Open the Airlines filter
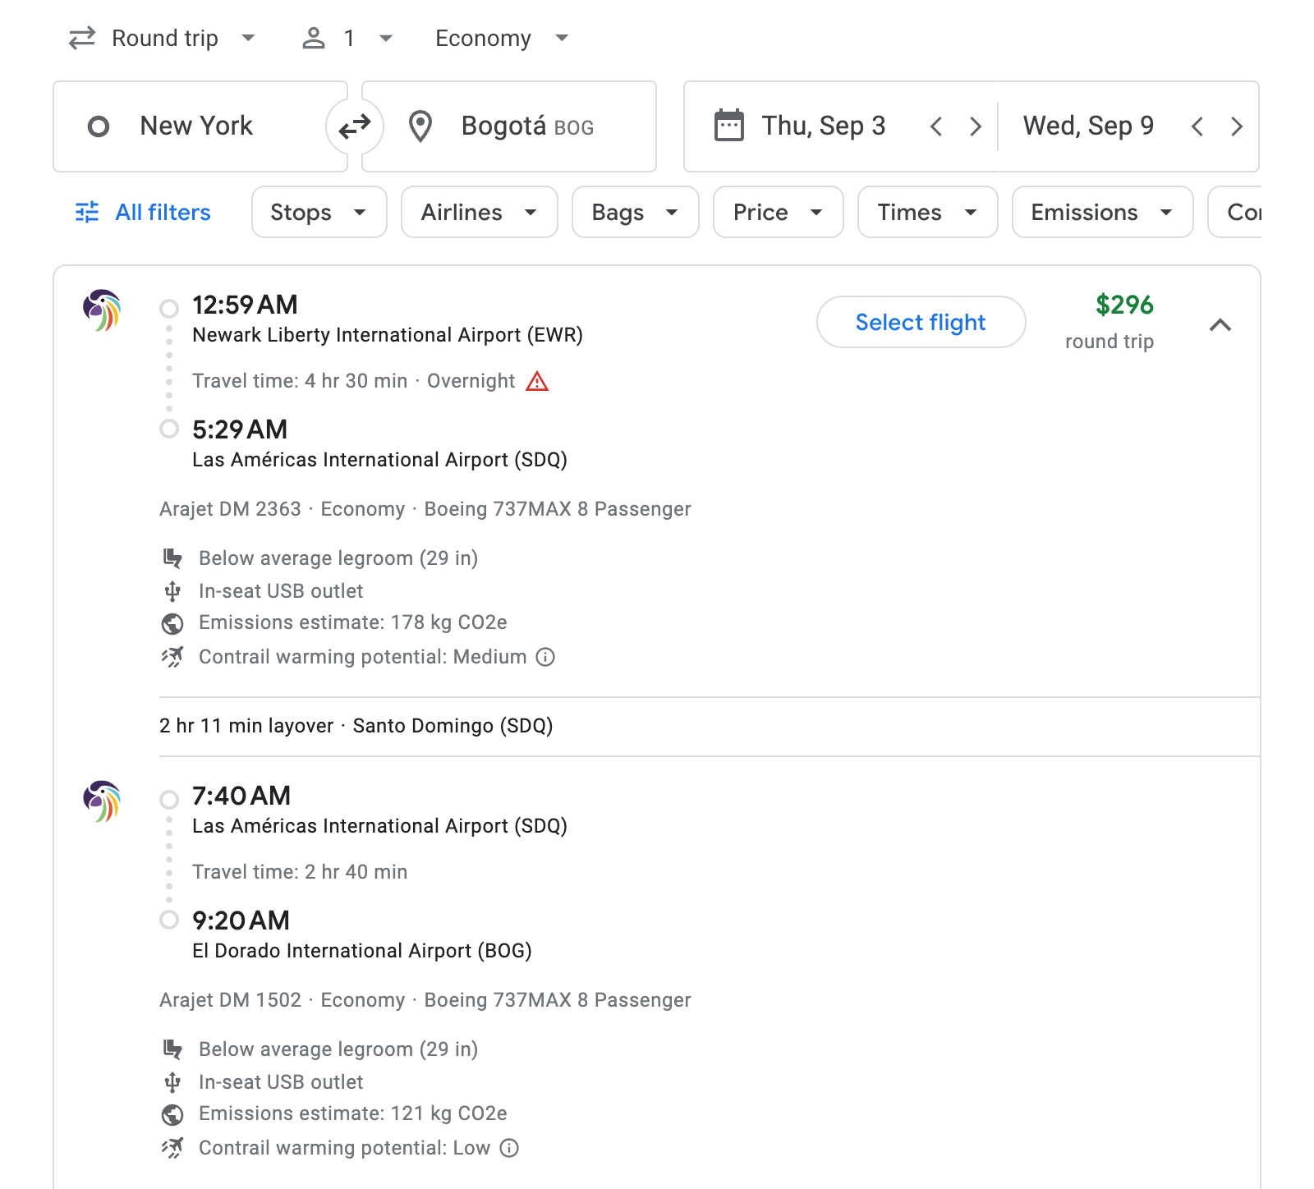The height and width of the screenshot is (1189, 1314). point(479,213)
